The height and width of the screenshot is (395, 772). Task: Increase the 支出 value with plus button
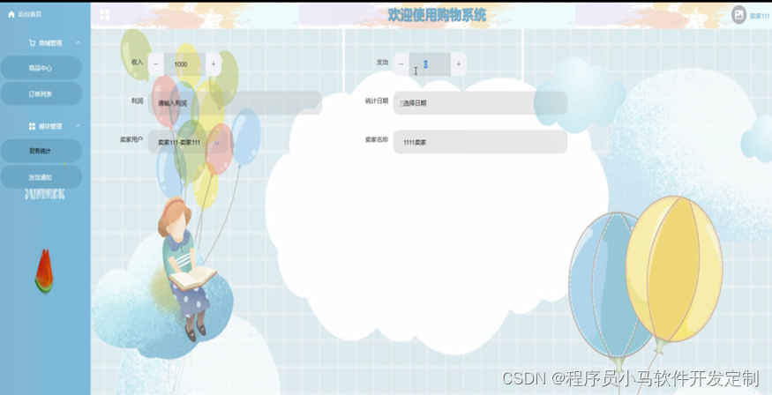pos(459,64)
